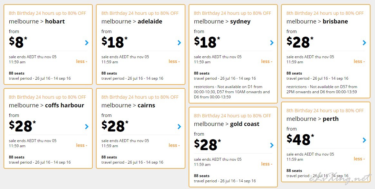This screenshot has width=375, height=189.
Task: Click the 8th Birthday promo text on Brisbane card
Action: pyautogui.click(x=325, y=13)
